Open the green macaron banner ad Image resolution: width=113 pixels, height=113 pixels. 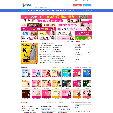(83, 38)
